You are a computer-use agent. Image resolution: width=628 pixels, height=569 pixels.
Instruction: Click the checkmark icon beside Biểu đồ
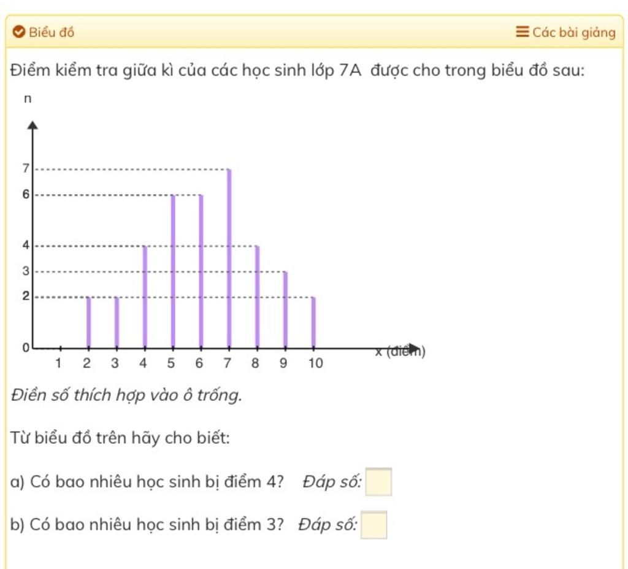[x=19, y=31]
